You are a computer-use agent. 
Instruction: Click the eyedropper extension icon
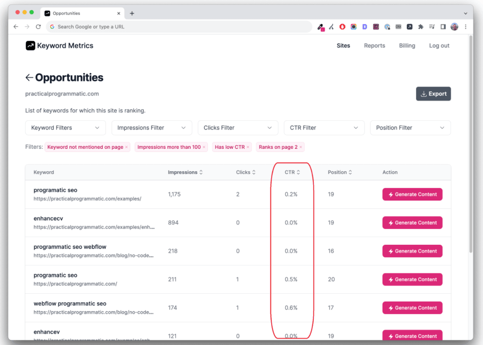pos(321,27)
